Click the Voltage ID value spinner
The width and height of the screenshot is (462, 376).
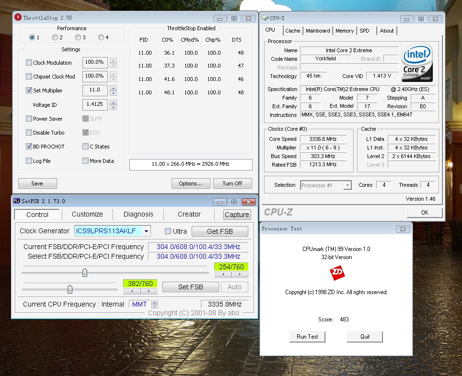(113, 104)
